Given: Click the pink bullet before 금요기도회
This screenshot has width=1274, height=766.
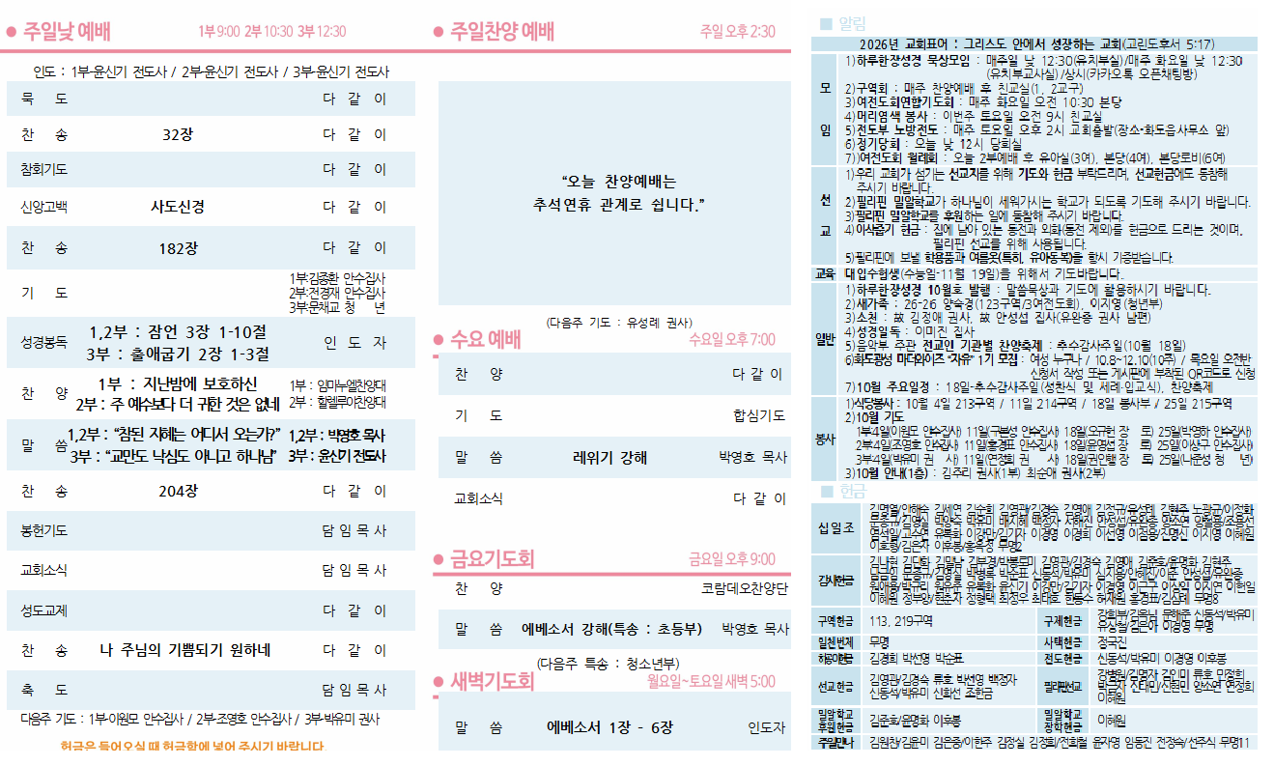Looking at the screenshot, I should 439,559.
